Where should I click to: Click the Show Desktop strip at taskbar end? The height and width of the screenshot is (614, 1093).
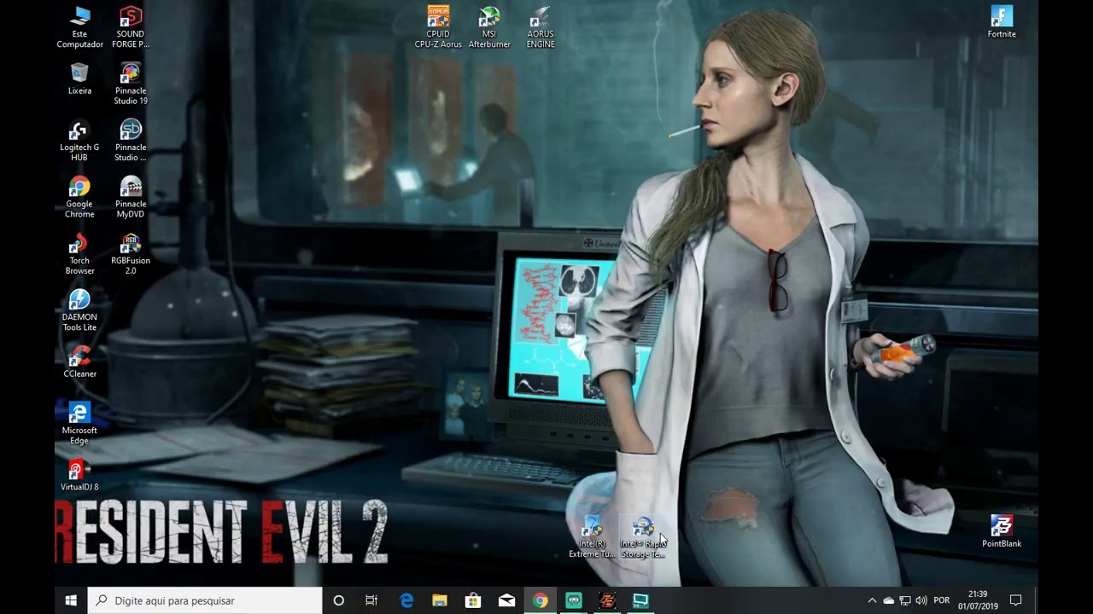click(x=1036, y=600)
